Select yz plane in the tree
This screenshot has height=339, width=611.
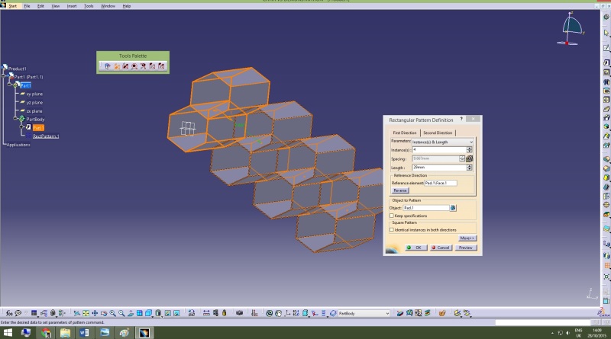pos(34,102)
